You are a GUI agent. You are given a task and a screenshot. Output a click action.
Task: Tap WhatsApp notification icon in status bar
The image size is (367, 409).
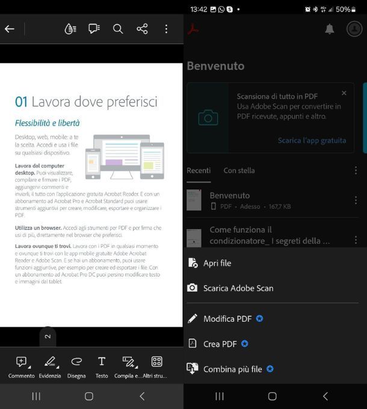click(x=221, y=10)
